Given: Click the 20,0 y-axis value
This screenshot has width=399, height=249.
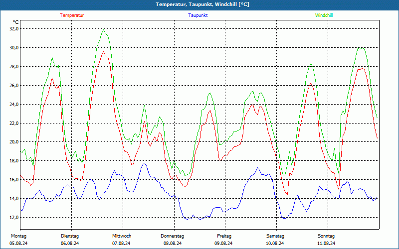Looking at the screenshot, I should (14, 142).
